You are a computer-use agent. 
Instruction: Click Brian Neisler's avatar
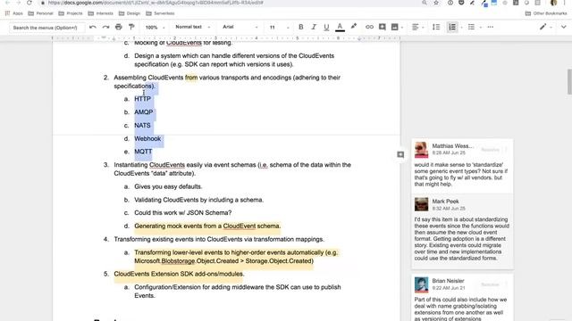421,284
